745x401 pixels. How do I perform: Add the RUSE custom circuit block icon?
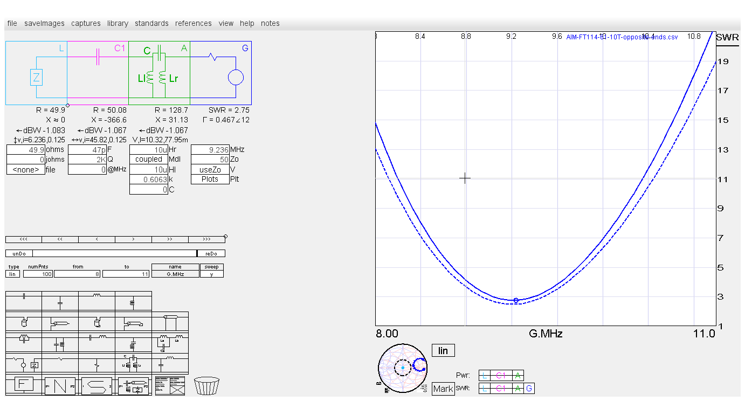click(134, 385)
